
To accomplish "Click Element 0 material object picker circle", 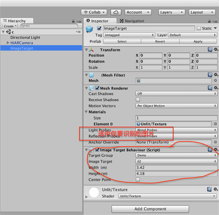I will tap(215, 124).
